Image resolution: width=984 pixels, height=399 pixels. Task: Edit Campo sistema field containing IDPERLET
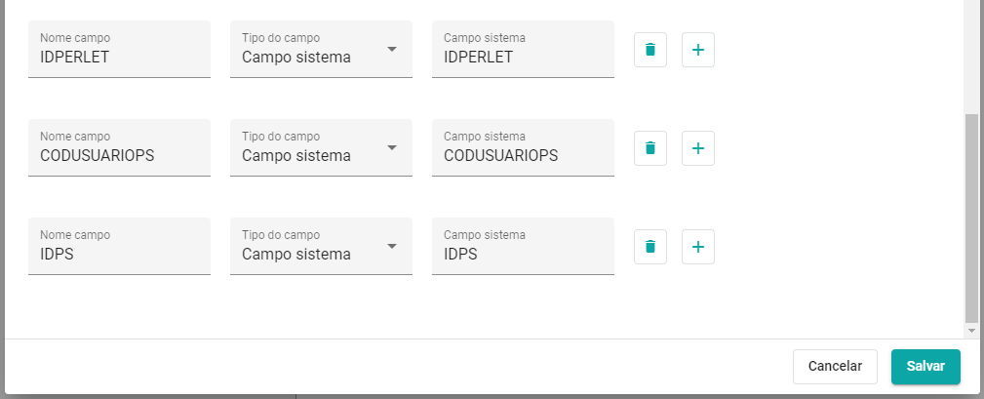click(523, 49)
